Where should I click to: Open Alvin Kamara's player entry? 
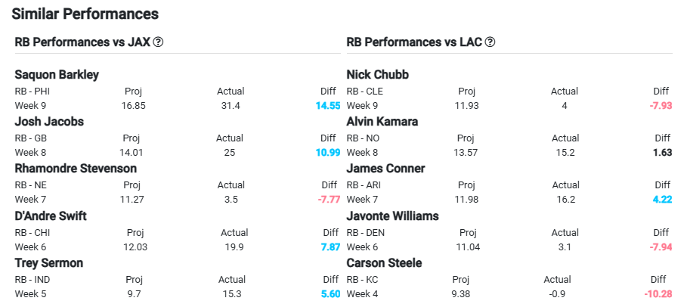(382, 122)
